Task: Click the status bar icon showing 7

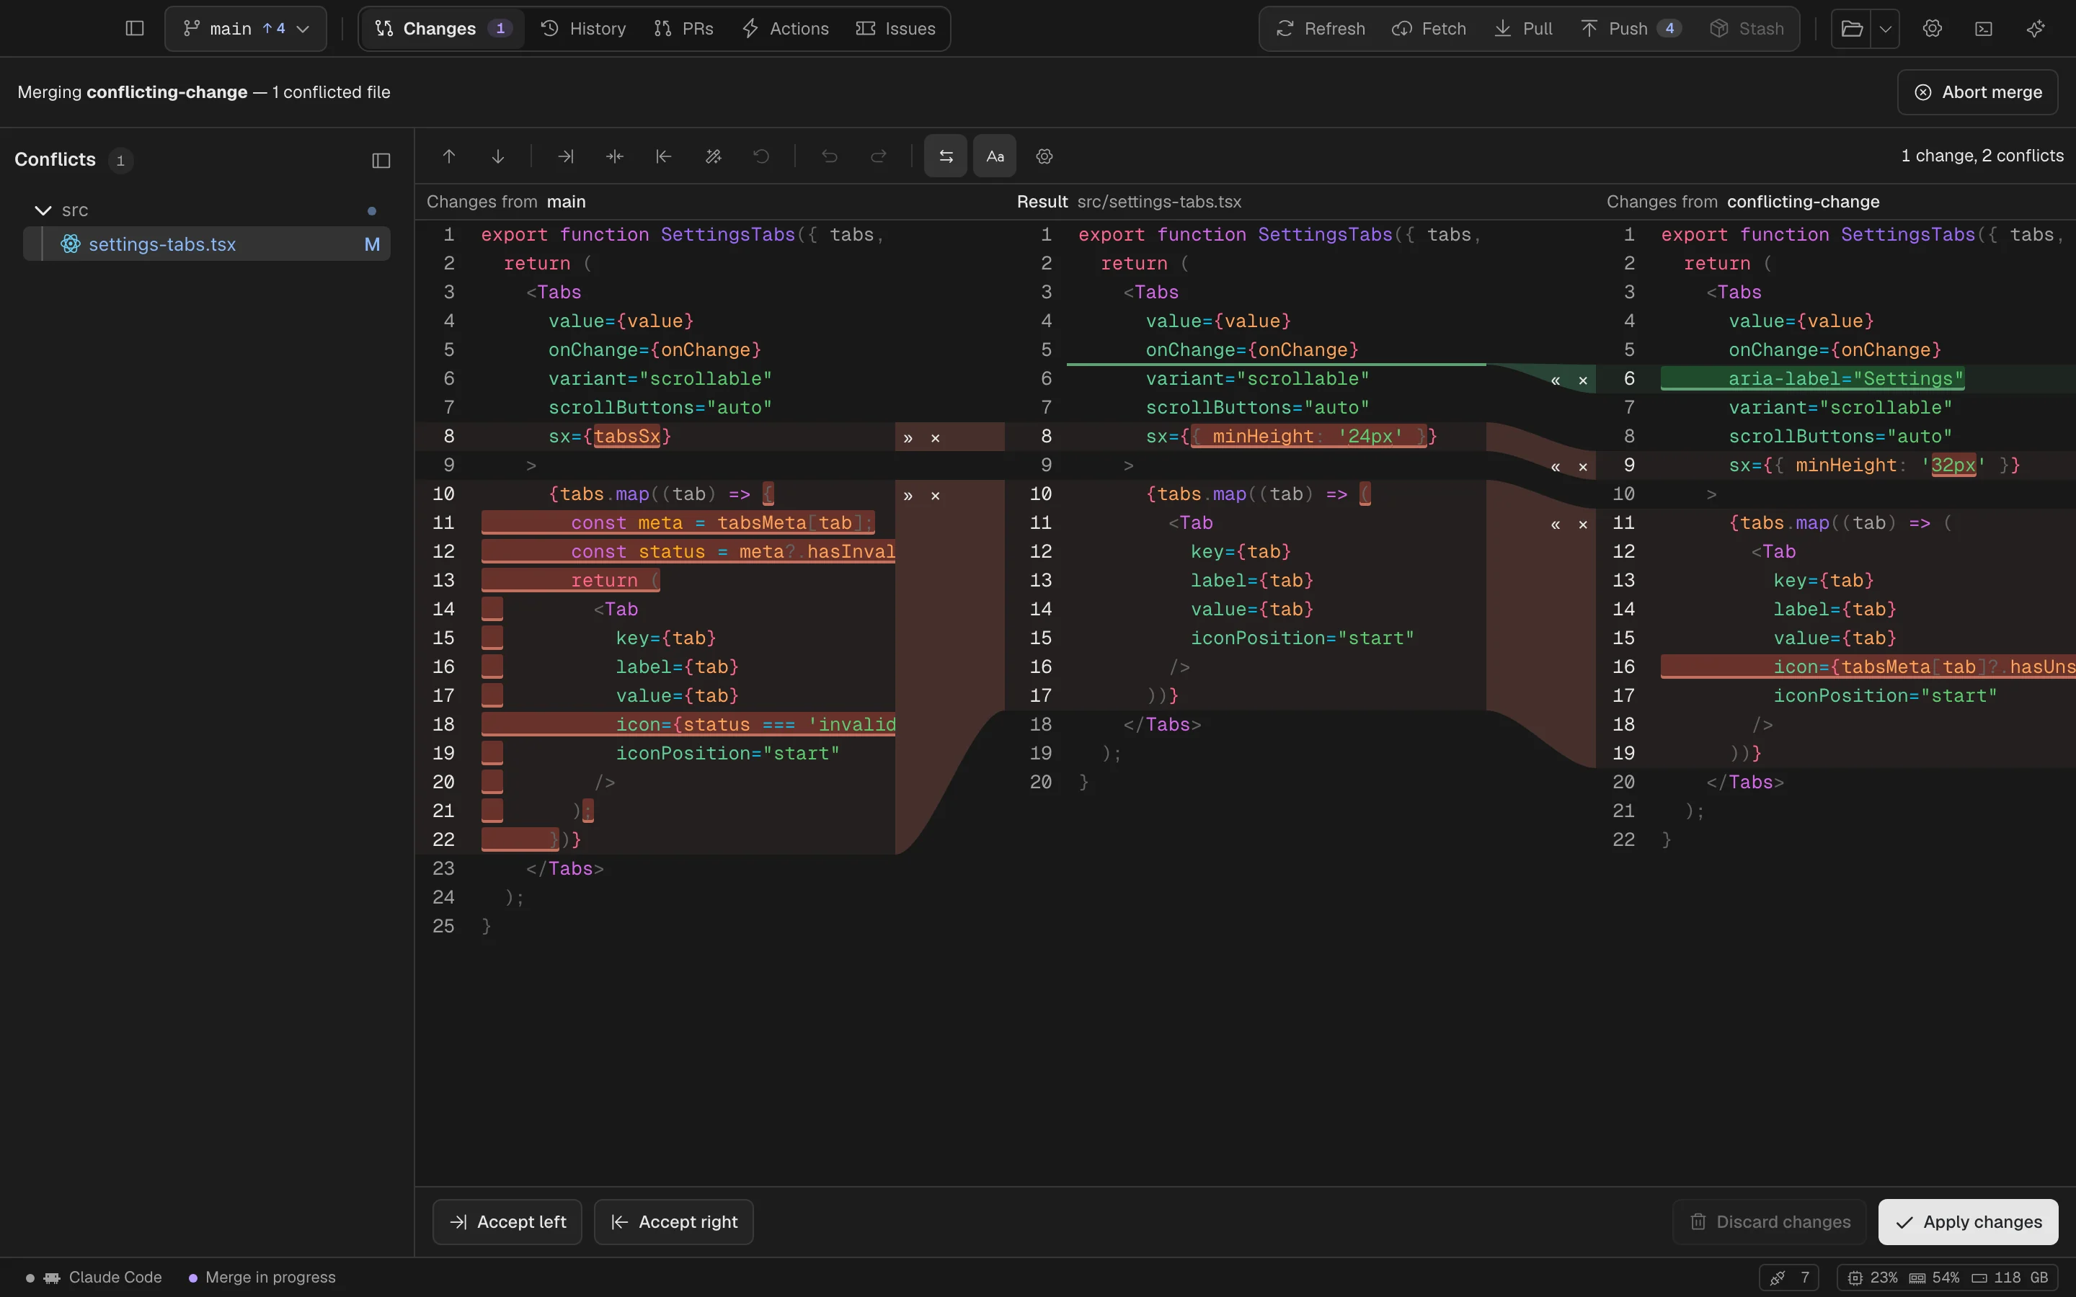Action: pos(1790,1278)
